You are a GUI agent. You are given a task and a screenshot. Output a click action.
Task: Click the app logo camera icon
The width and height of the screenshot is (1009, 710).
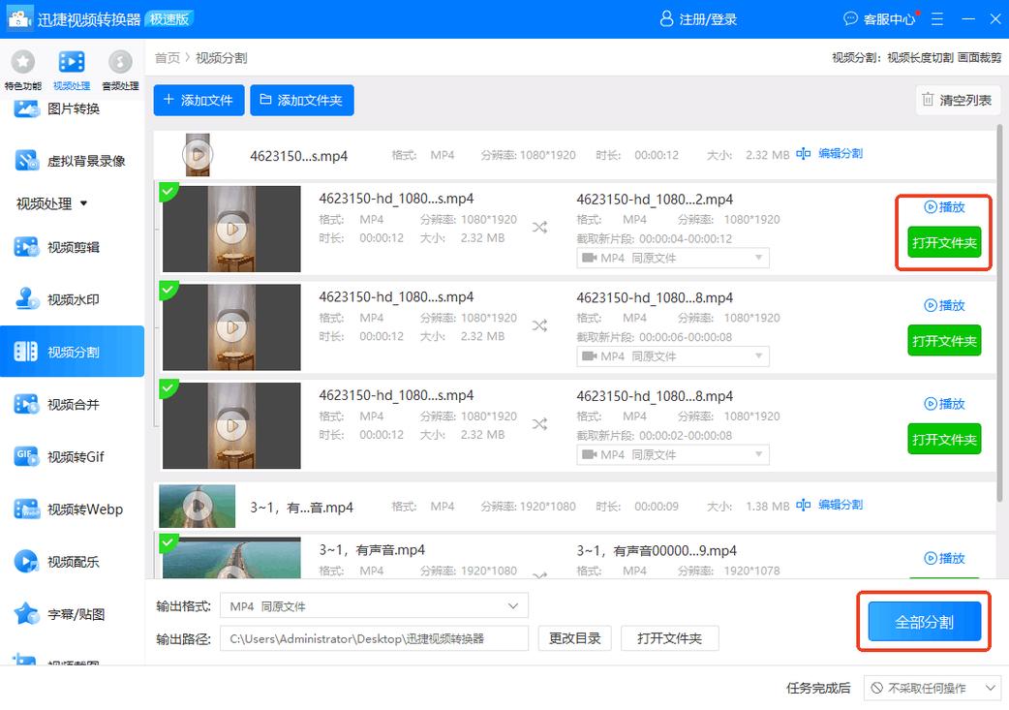[x=19, y=18]
